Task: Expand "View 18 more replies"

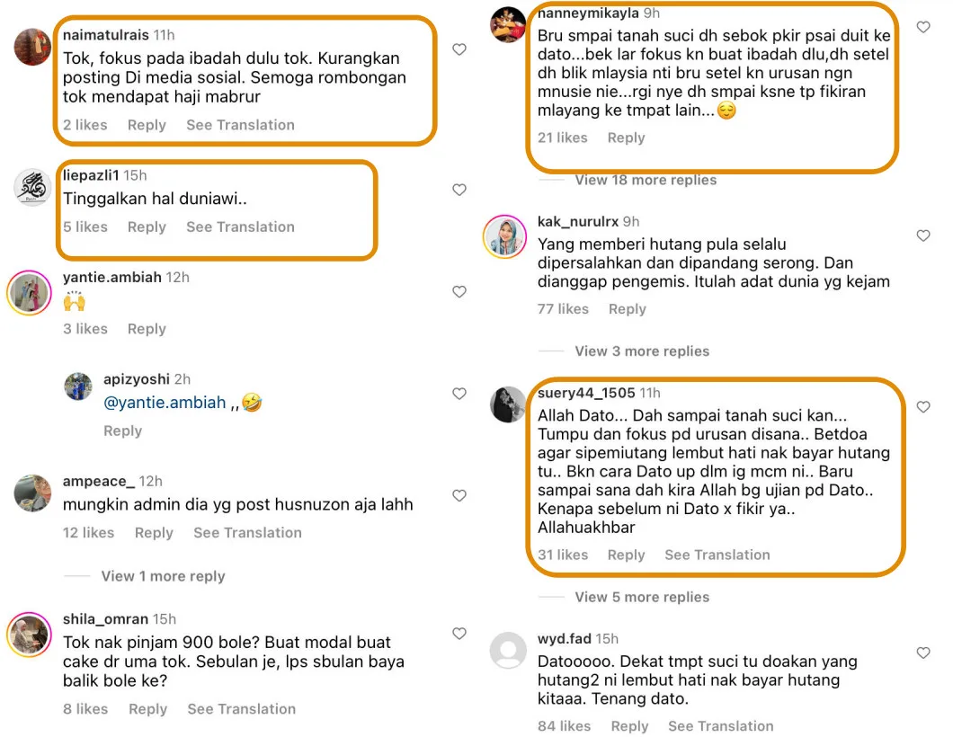Action: (x=646, y=180)
